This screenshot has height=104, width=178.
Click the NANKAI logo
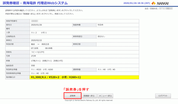pyautogui.click(x=160, y=3)
